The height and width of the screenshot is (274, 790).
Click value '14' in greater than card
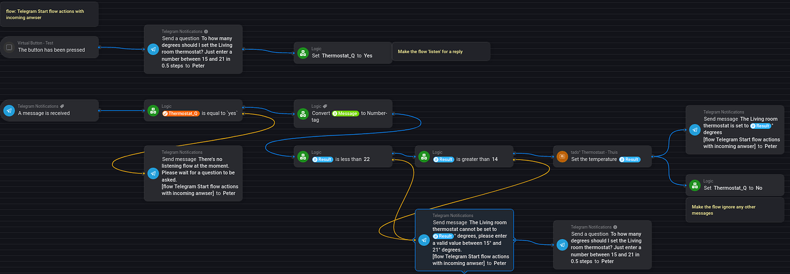pyautogui.click(x=495, y=159)
